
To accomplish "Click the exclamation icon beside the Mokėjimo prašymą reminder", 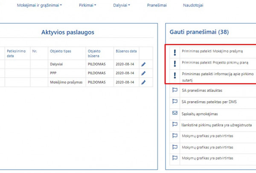I will click(x=175, y=52).
